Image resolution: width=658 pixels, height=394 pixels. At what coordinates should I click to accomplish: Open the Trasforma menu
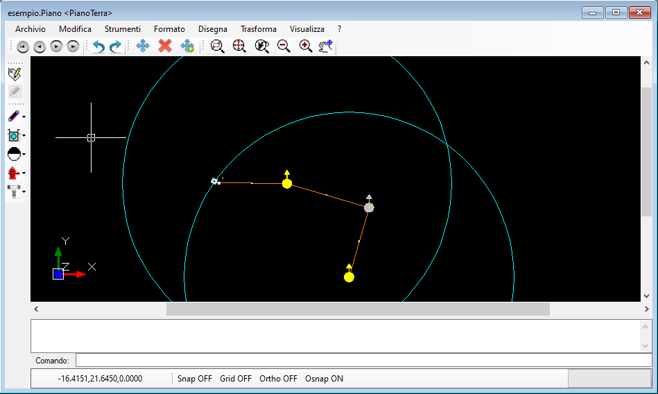(259, 29)
